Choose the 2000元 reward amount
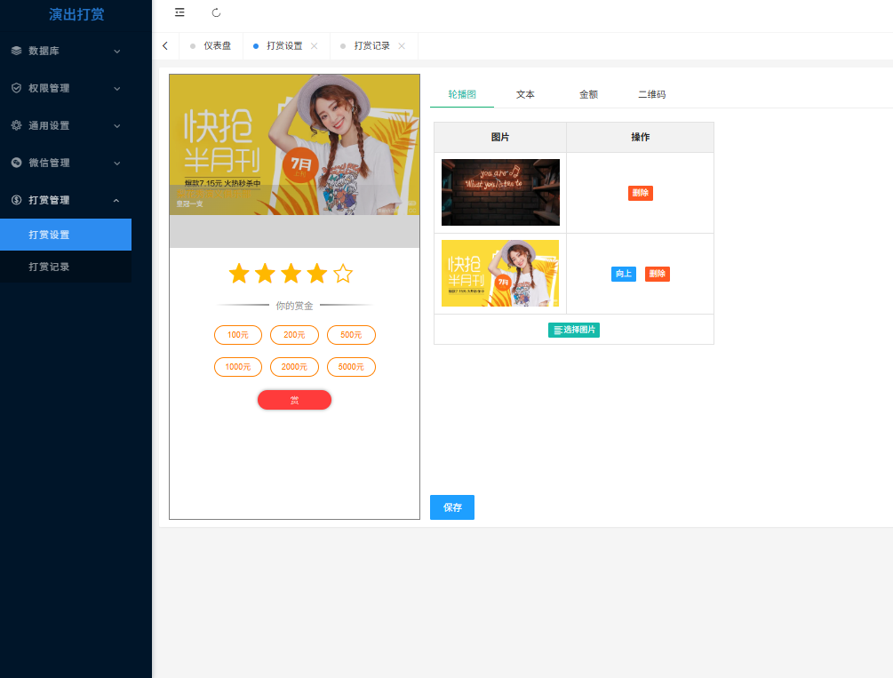 (x=294, y=367)
